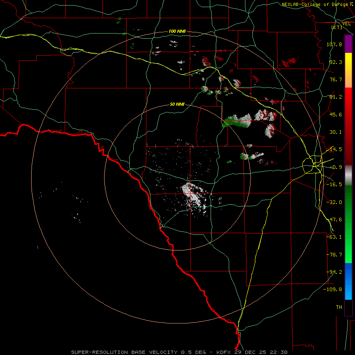The image size is (355, 355).
Task: Select the 92.3 velocity scale label
Action: pyautogui.click(x=336, y=62)
